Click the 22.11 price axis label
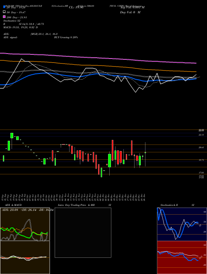The height and width of the screenshot is (274, 207). (x=201, y=135)
